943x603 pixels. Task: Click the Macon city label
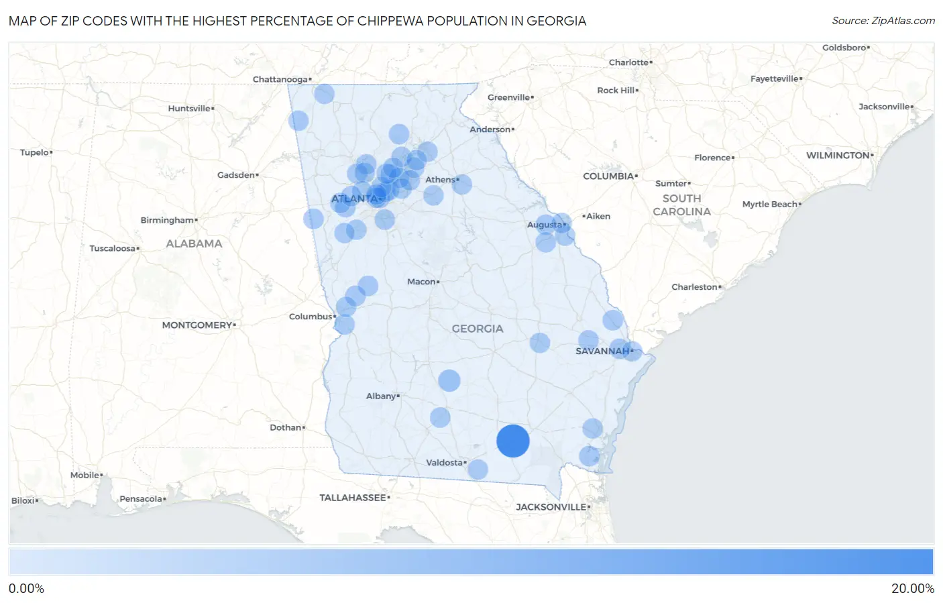[x=421, y=282]
